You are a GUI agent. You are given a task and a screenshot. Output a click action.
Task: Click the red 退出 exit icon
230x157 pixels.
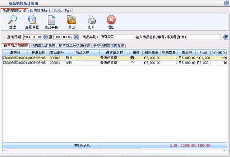point(111,20)
